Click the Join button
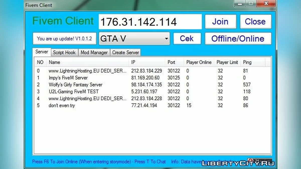The image size is (301, 169). [220, 22]
